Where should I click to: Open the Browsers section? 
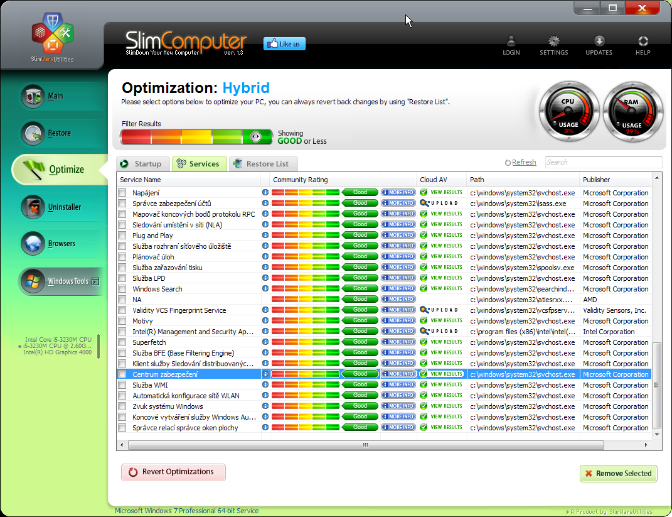pyautogui.click(x=61, y=244)
